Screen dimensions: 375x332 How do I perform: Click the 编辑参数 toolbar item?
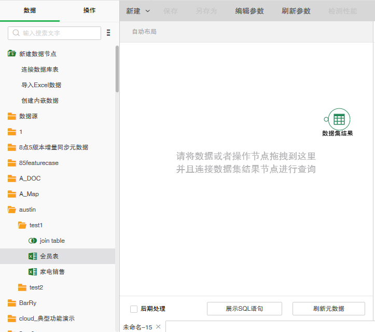(x=249, y=11)
